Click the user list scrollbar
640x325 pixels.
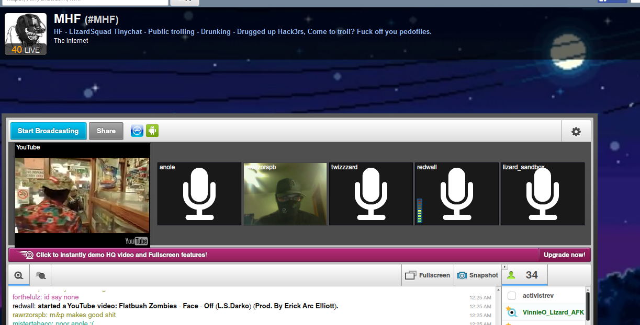point(588,306)
